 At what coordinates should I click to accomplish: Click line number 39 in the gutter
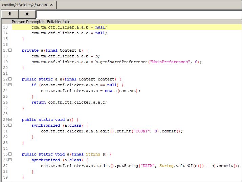5,177
